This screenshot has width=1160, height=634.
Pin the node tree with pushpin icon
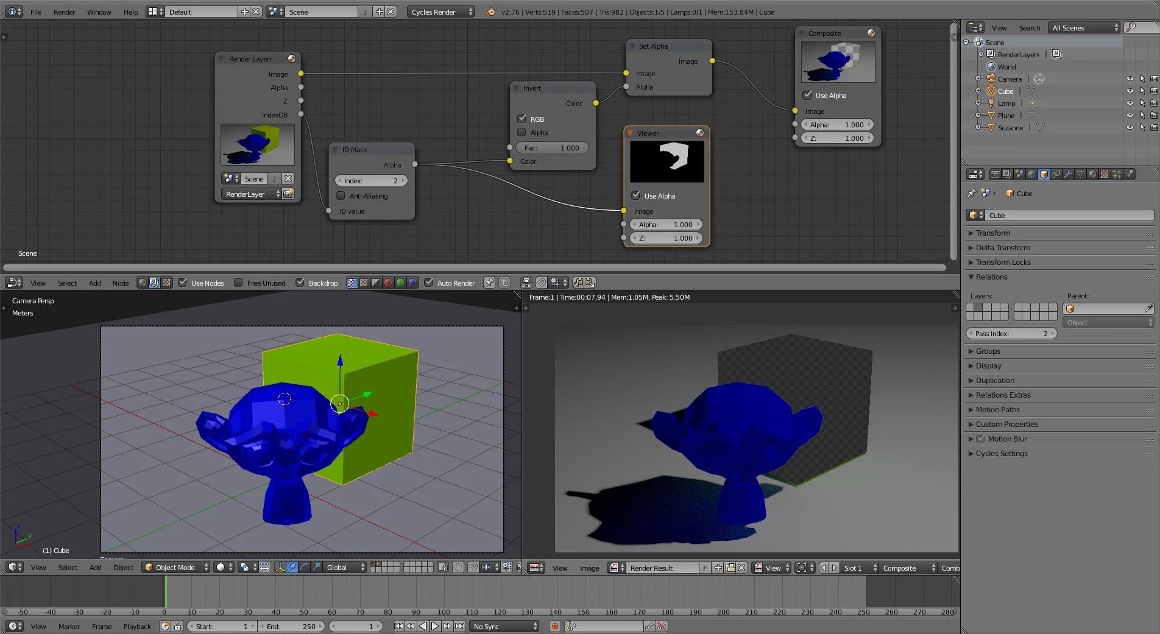tap(489, 283)
